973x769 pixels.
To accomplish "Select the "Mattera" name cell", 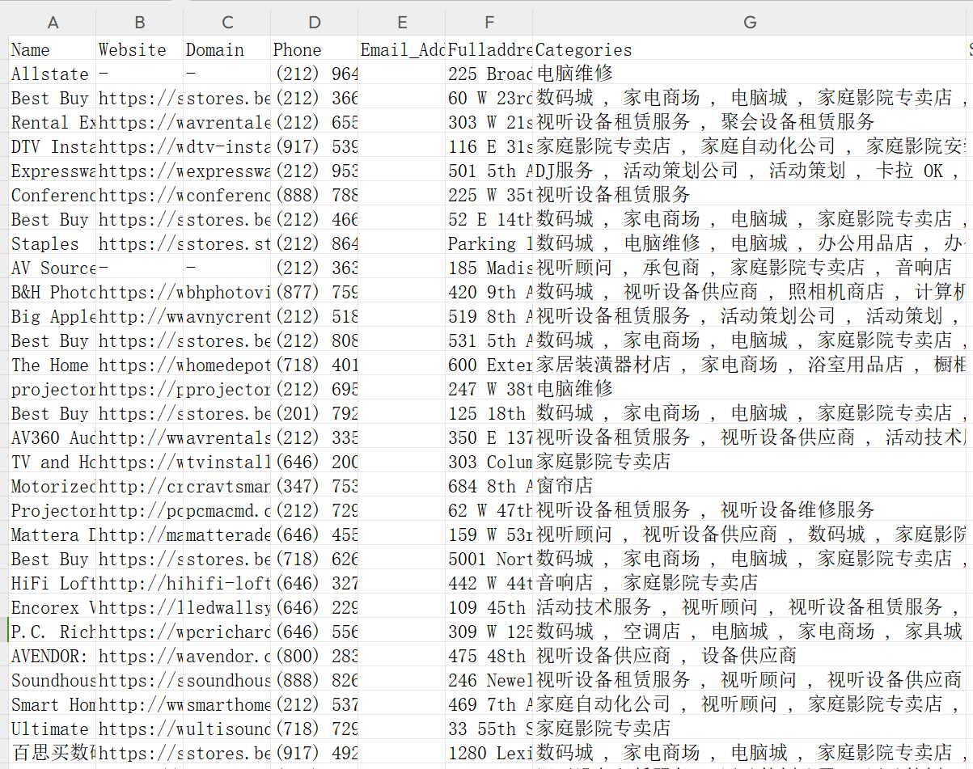I will click(53, 534).
